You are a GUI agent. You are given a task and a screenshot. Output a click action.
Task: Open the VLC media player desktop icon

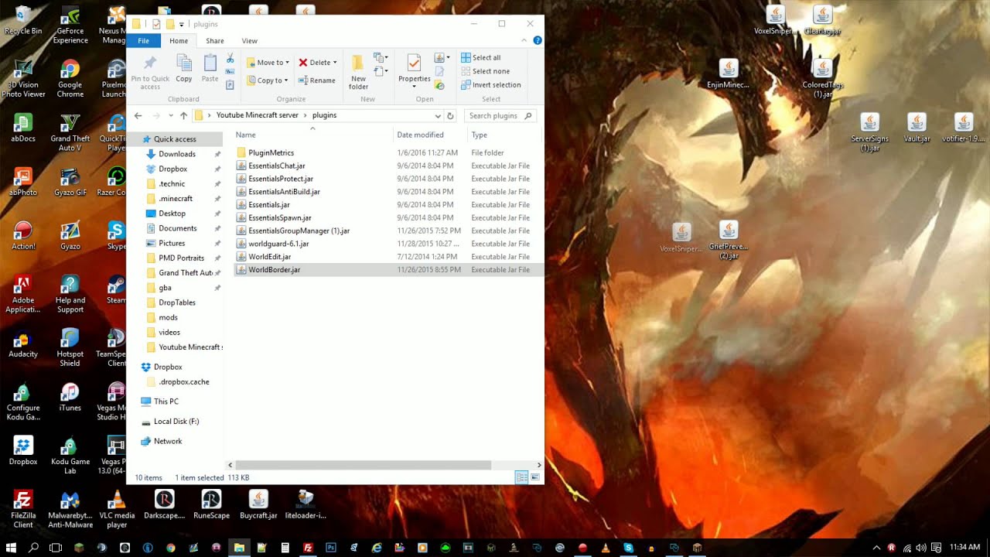pyautogui.click(x=117, y=508)
